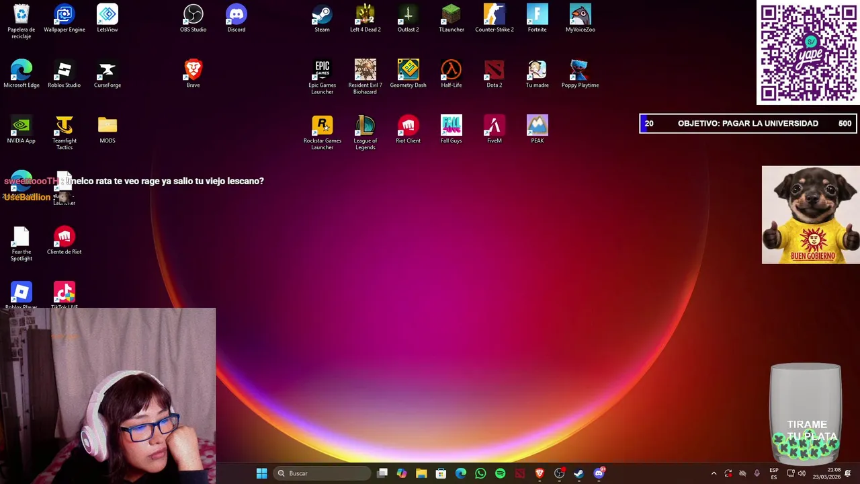Select the 'Tu madre' desktop shortcut

point(537,74)
